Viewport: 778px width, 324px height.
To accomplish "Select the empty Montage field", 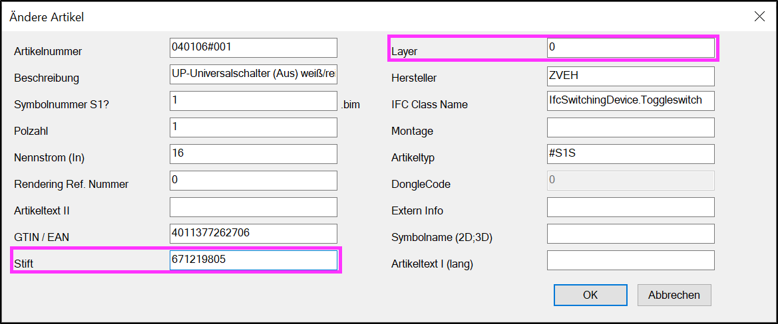I will pos(631,127).
